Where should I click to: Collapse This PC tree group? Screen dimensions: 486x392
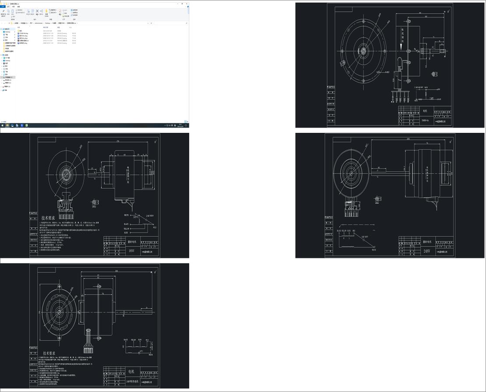[x=1, y=55]
